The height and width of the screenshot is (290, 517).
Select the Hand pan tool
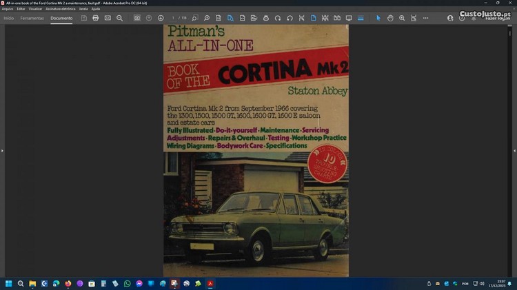390,18
